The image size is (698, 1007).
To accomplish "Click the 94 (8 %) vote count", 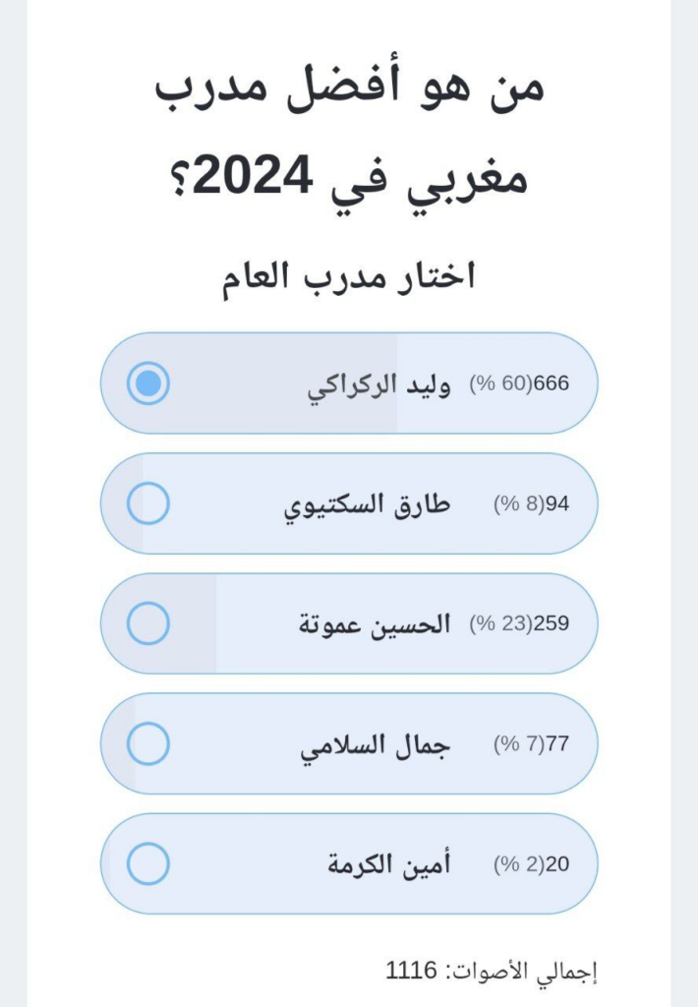I will (x=531, y=503).
